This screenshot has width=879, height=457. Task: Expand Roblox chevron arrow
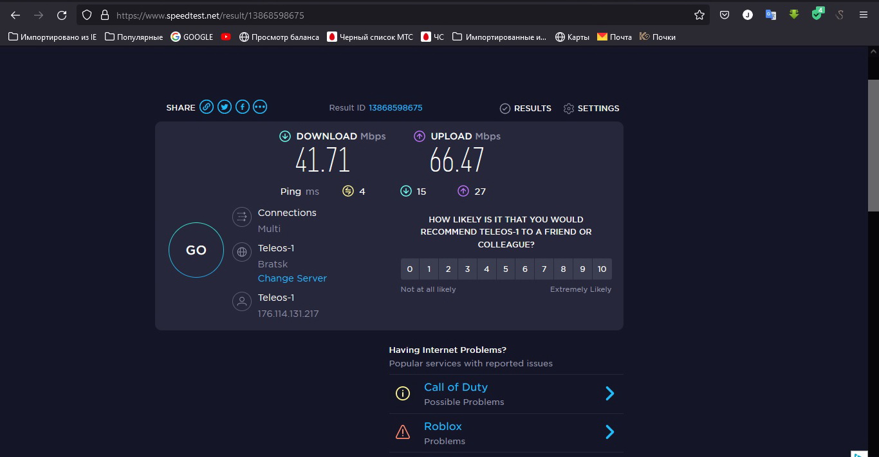[610, 432]
